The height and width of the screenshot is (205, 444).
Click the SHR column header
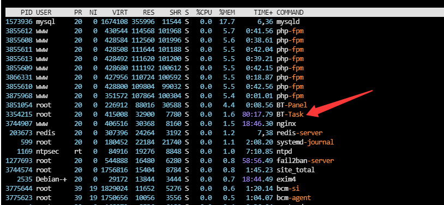tap(176, 13)
